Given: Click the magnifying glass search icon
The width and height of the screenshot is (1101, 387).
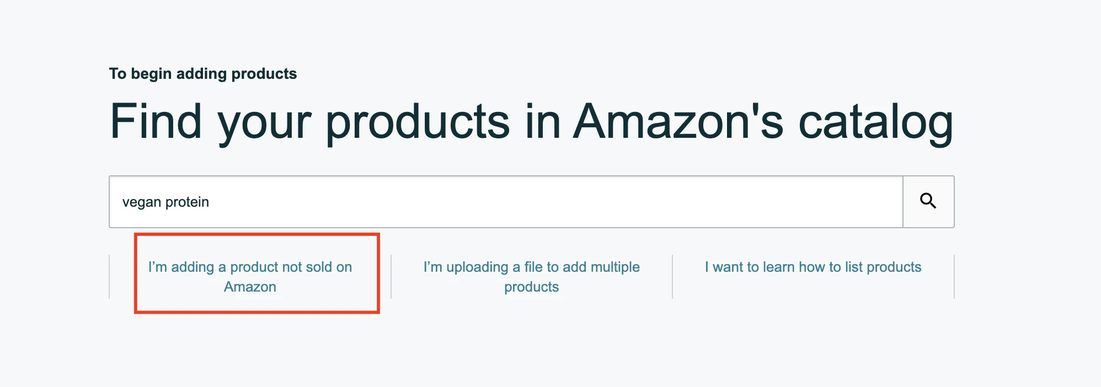Looking at the screenshot, I should (928, 201).
